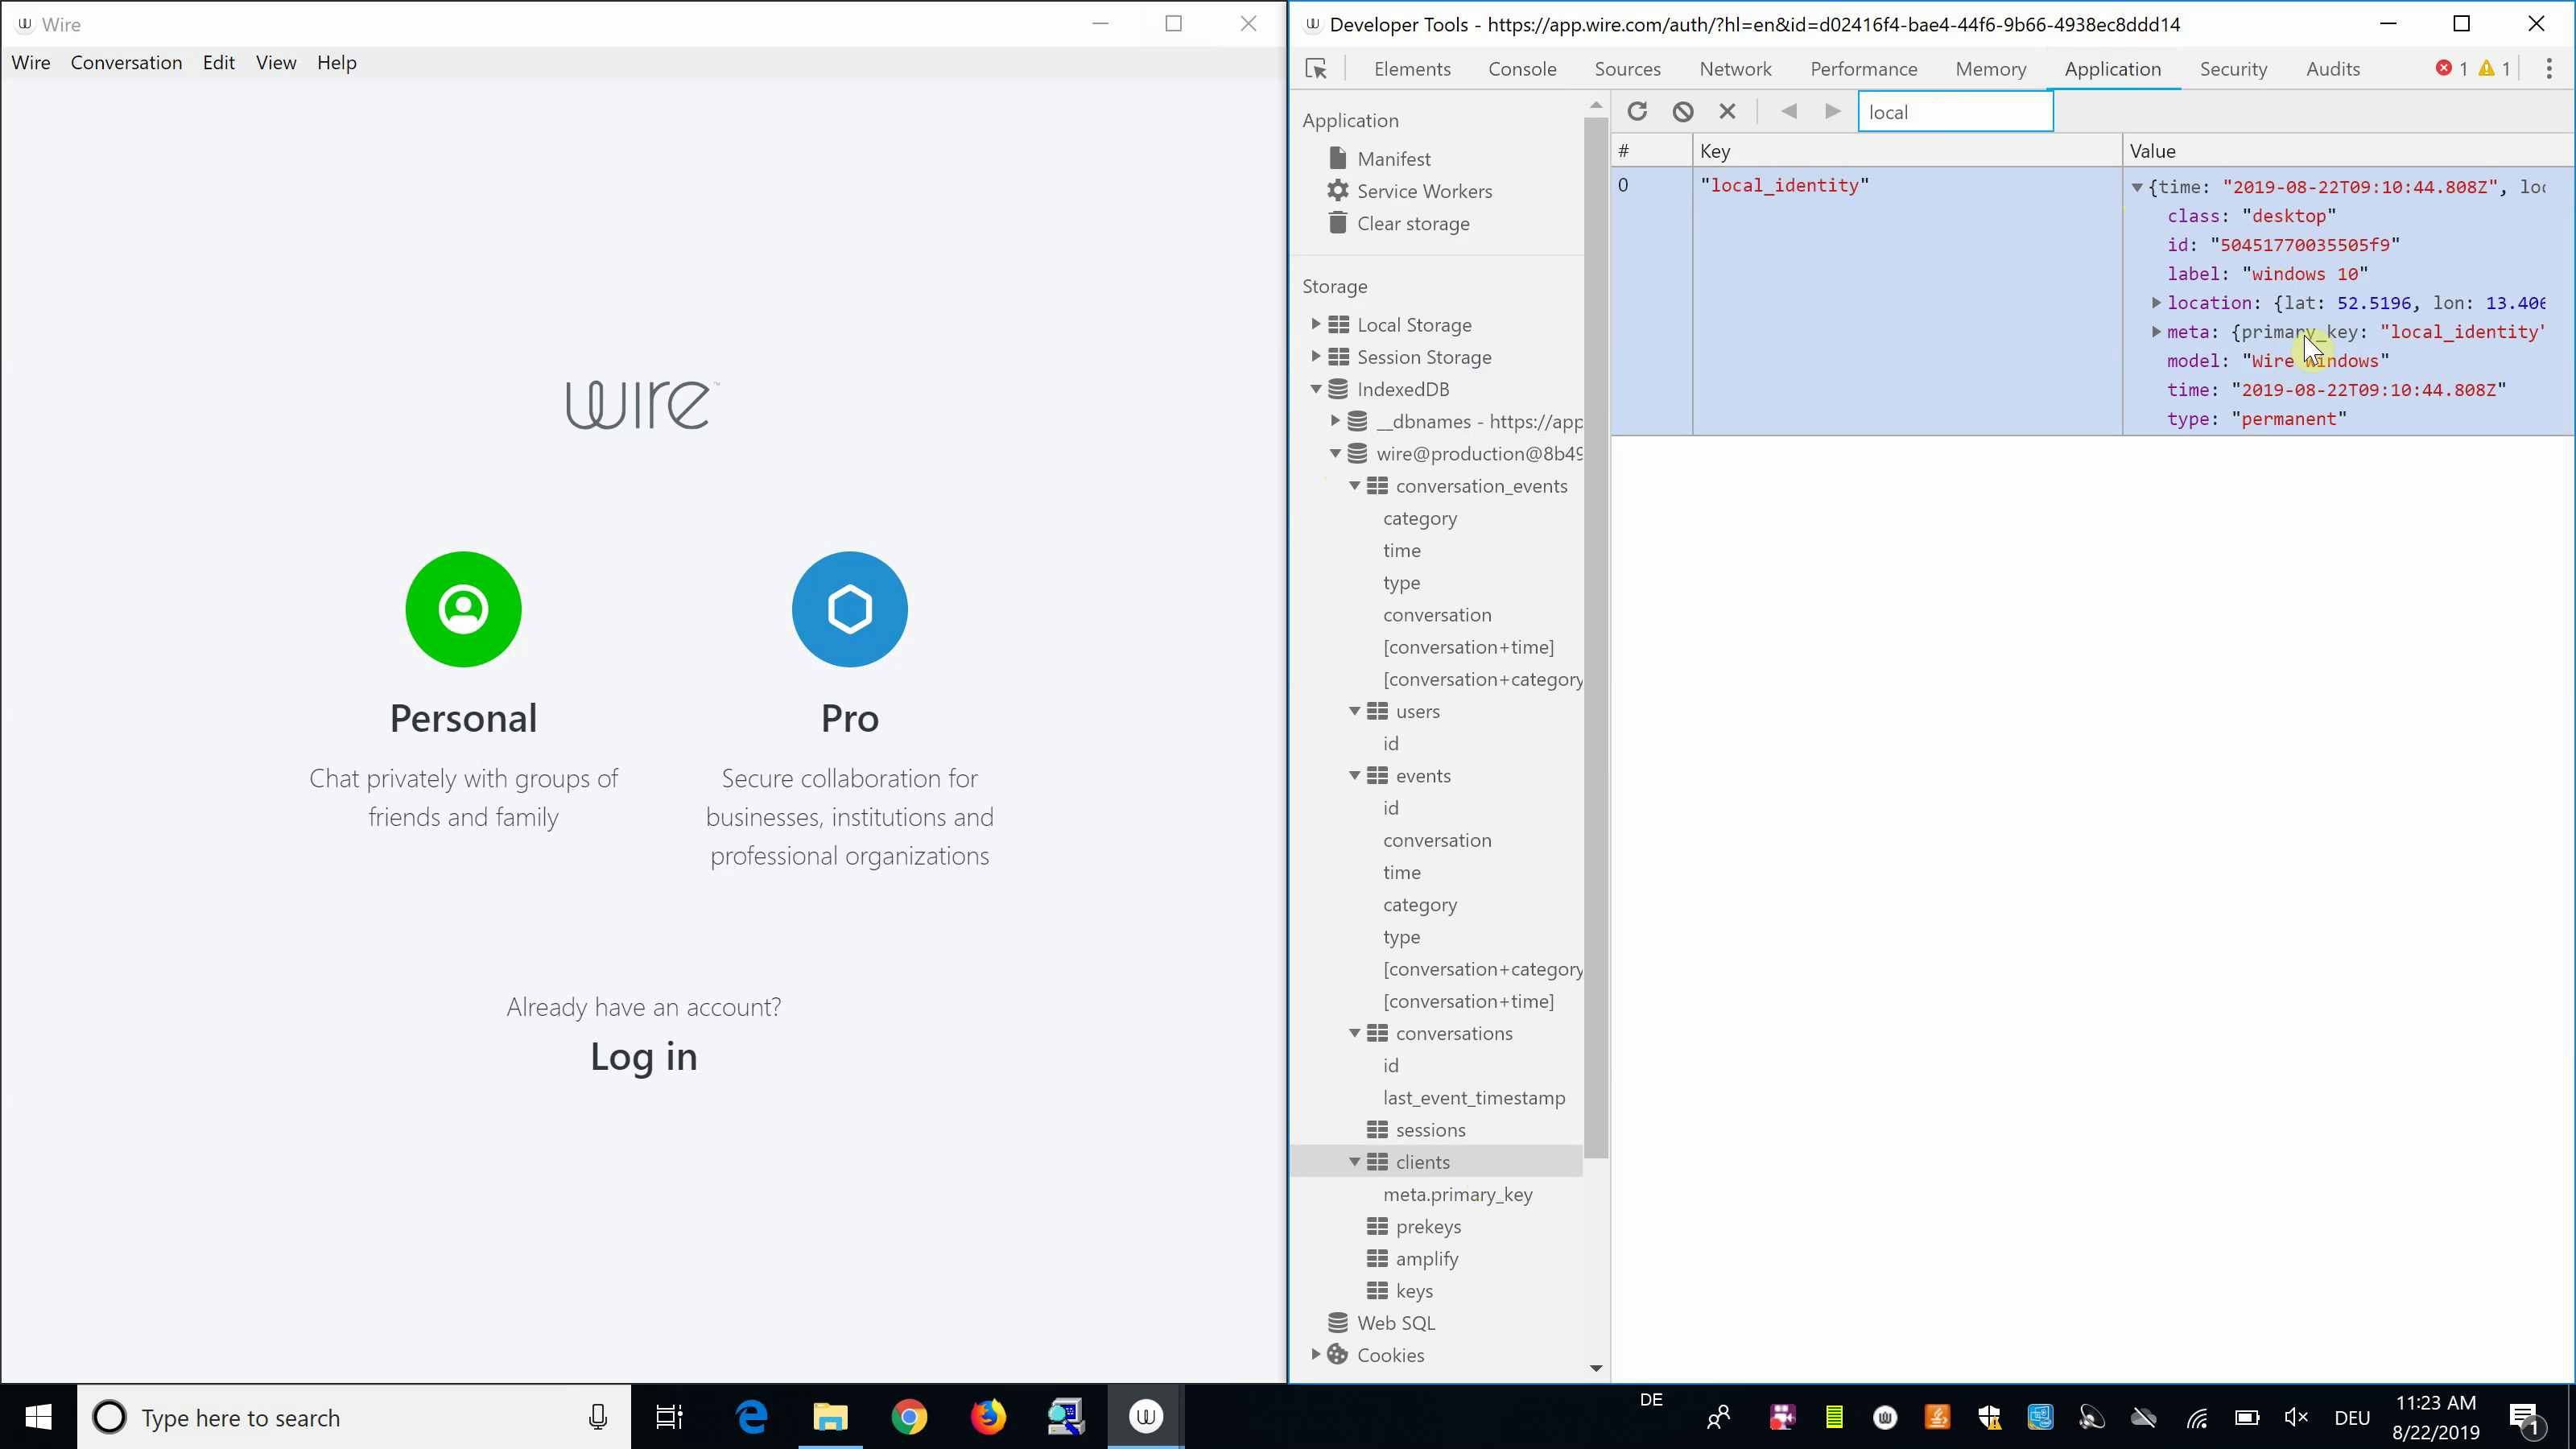Viewport: 2576px width, 1449px height.
Task: Open the Conversation menu in Wire
Action: [126, 63]
